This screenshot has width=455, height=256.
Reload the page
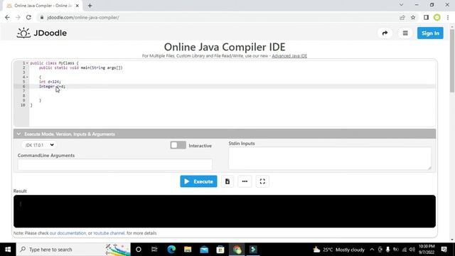coord(28,17)
